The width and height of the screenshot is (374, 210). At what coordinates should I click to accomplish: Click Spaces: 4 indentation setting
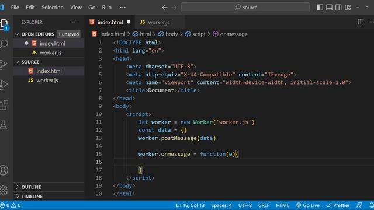(221, 205)
